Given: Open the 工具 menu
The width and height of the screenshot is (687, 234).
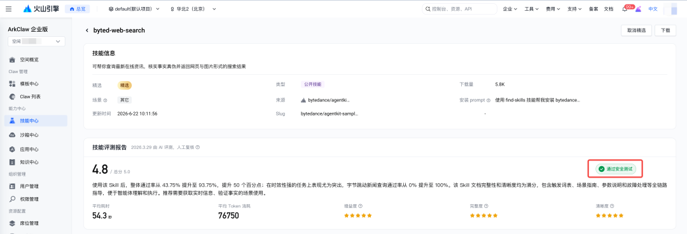Looking at the screenshot, I should [x=531, y=9].
